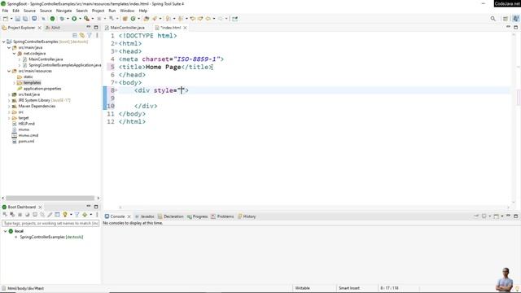Expand the target folder
The image size is (521, 293).
click(x=9, y=118)
